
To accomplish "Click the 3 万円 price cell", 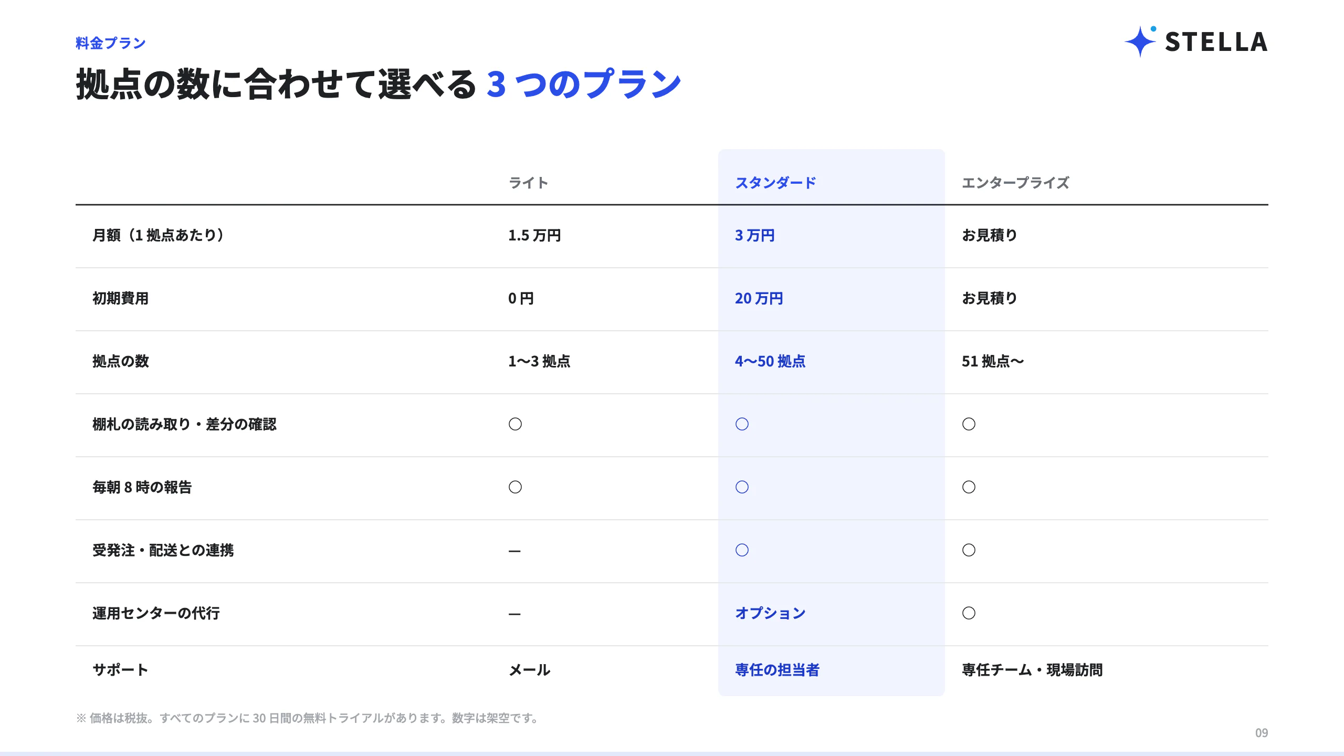I will coord(754,235).
